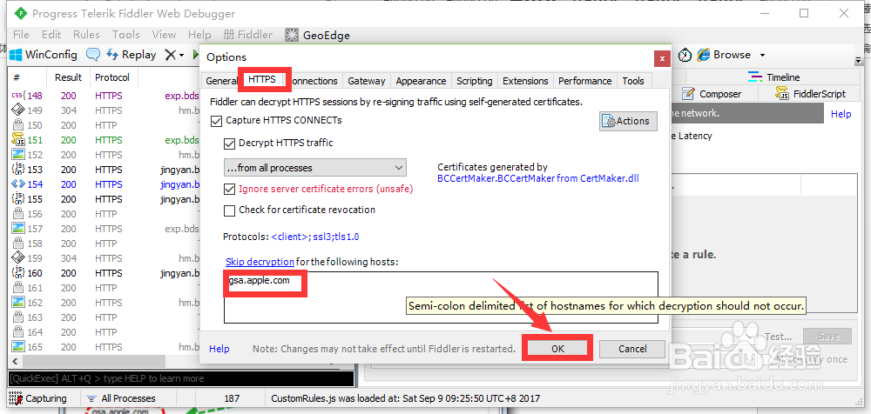Switch to the Scripting options tab
The image size is (871, 414).
pyautogui.click(x=475, y=81)
